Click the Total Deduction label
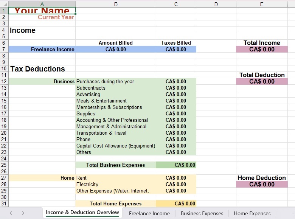 262,75
